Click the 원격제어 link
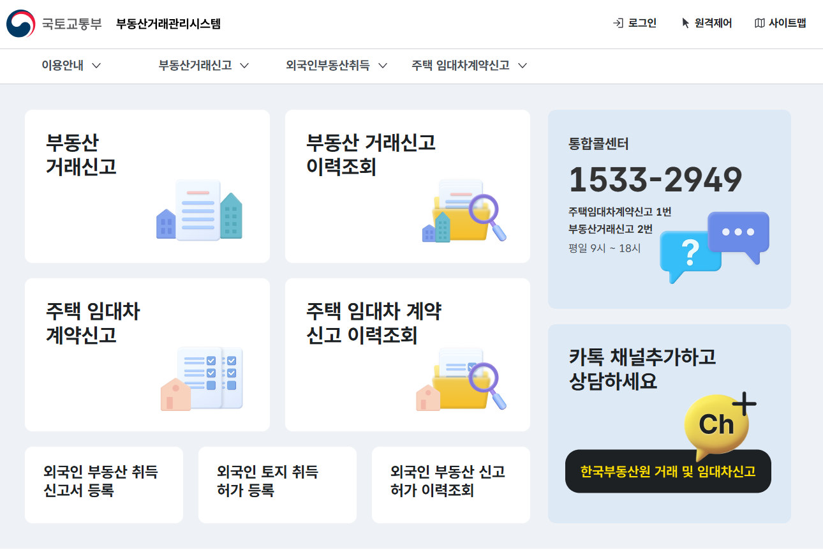Viewport: 823px width, 559px height. [x=713, y=24]
